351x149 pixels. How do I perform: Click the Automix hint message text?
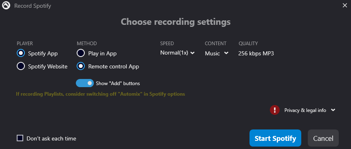click(101, 94)
